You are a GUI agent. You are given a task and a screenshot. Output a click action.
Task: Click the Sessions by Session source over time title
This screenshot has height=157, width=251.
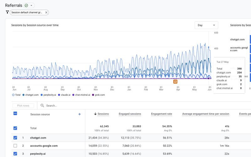35,25
